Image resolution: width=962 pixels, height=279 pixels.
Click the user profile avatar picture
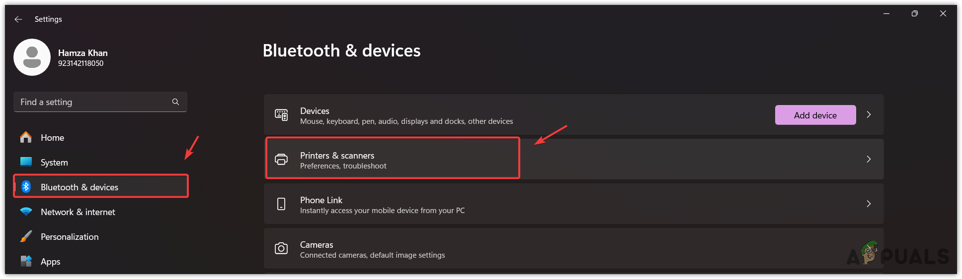(32, 57)
